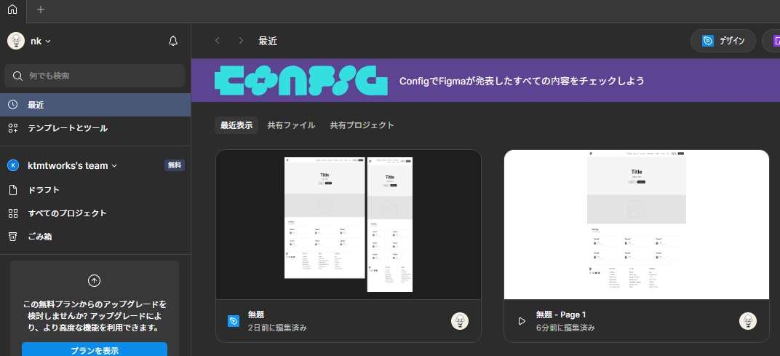Image resolution: width=780 pixels, height=356 pixels.
Task: Click the play icon by 無題 - Page 1
Action: pyautogui.click(x=522, y=321)
